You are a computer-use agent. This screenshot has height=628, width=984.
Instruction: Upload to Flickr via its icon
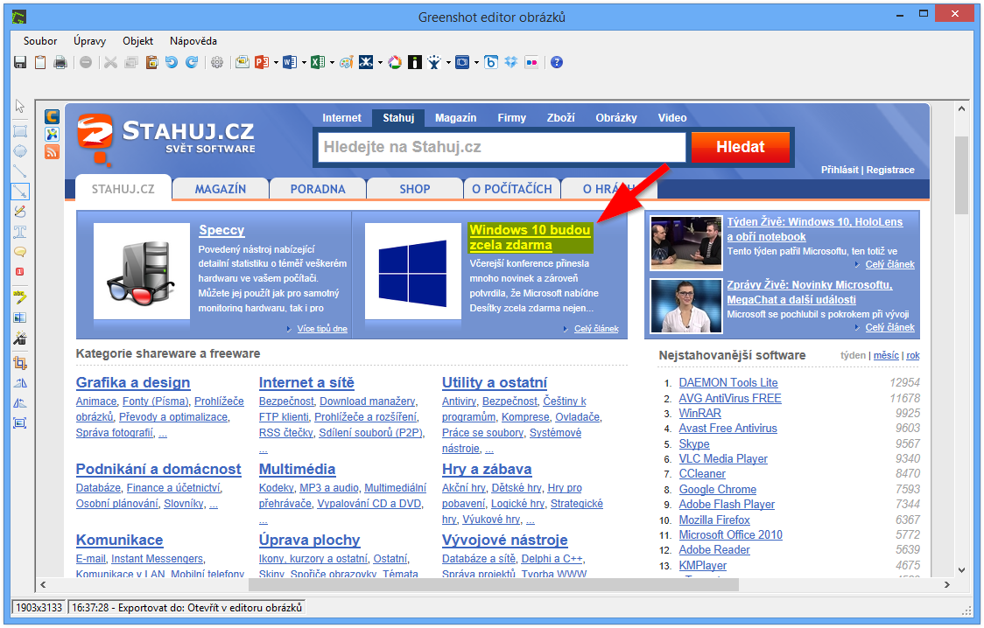click(531, 62)
